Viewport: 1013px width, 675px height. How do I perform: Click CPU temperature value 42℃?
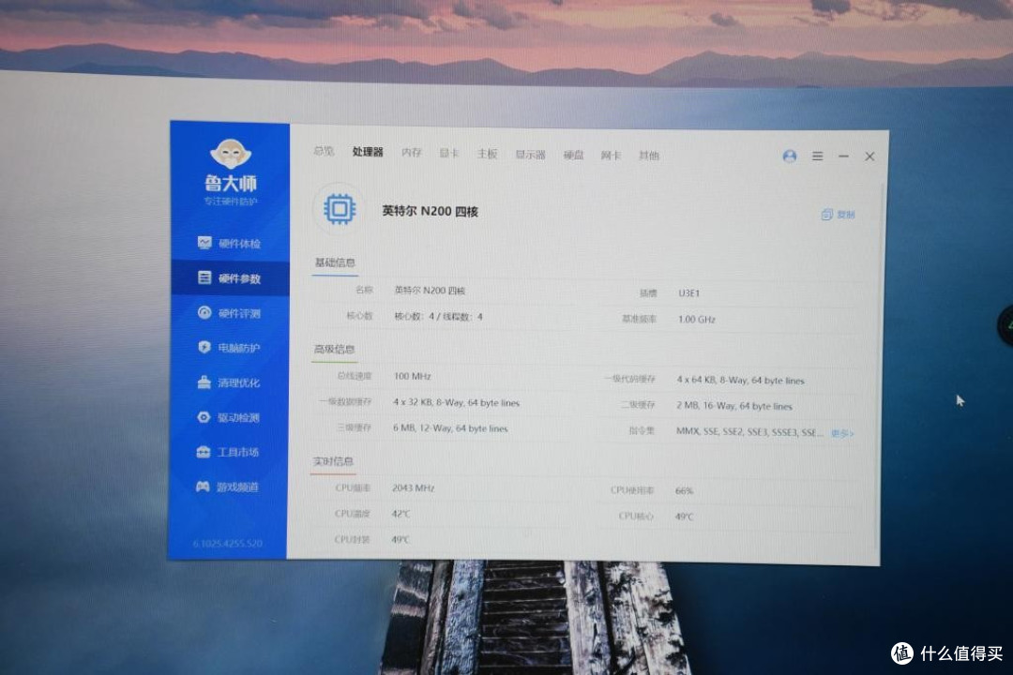tap(401, 514)
